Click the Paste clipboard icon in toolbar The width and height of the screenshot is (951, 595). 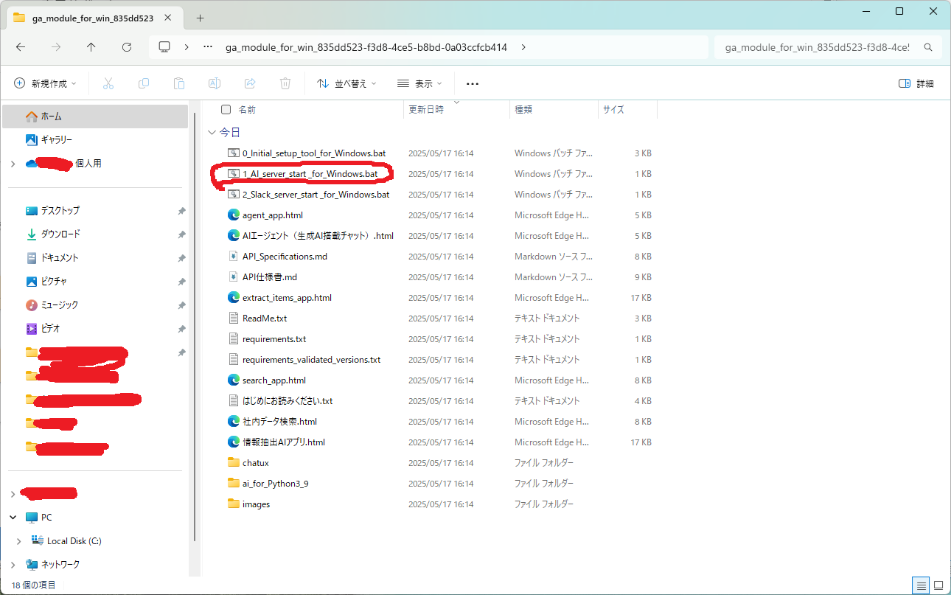[179, 84]
